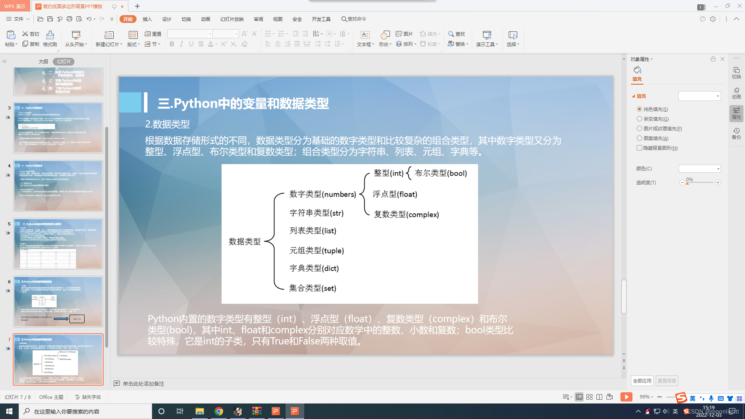Viewport: 745px width, 419px height.
Task: Open the font name combo box
Action: [x=190, y=34]
